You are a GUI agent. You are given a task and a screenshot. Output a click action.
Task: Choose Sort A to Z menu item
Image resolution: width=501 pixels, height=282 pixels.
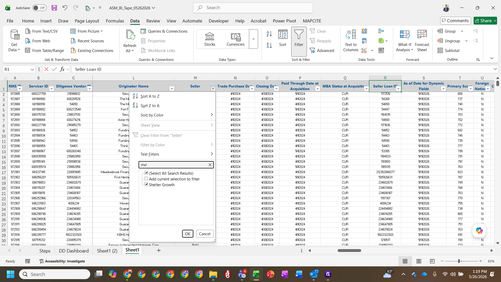click(x=172, y=96)
